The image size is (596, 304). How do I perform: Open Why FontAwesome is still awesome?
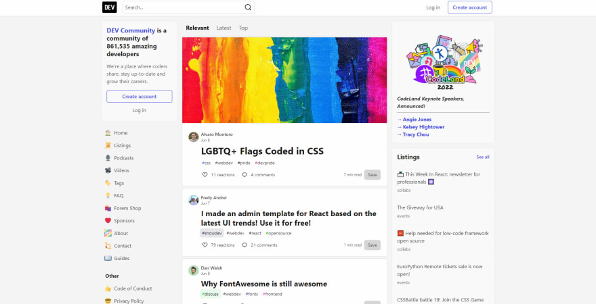(x=263, y=284)
